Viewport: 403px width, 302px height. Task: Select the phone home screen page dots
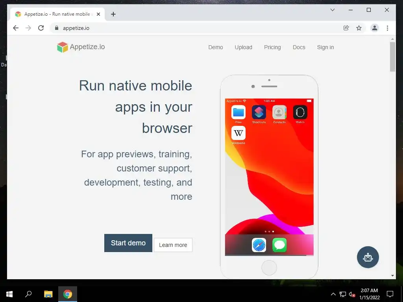click(269, 231)
